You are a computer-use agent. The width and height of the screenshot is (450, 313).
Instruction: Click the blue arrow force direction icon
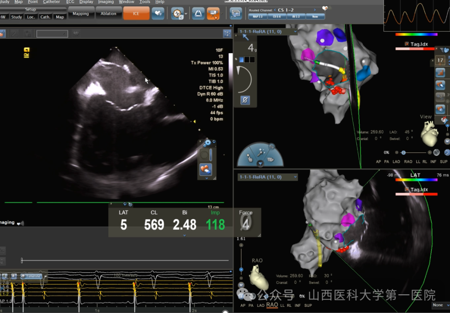(x=246, y=37)
